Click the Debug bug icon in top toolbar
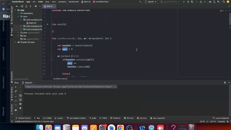The height and width of the screenshot is (130, 231). (x=188, y=2)
